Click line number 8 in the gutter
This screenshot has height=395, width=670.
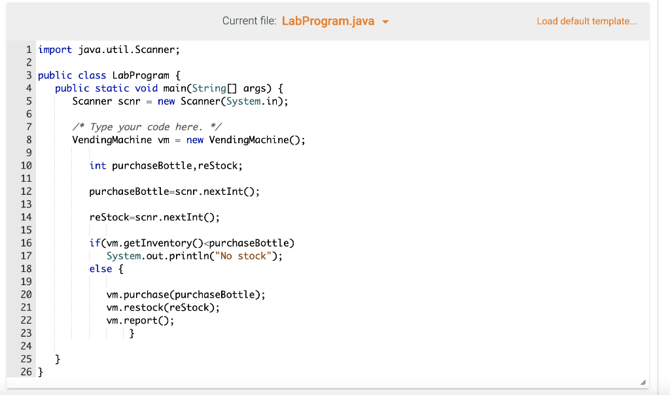point(28,139)
